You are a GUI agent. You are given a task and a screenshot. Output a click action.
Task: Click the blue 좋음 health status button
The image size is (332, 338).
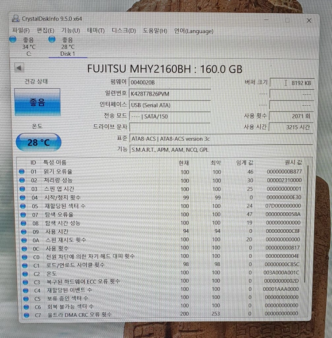pyautogui.click(x=37, y=102)
